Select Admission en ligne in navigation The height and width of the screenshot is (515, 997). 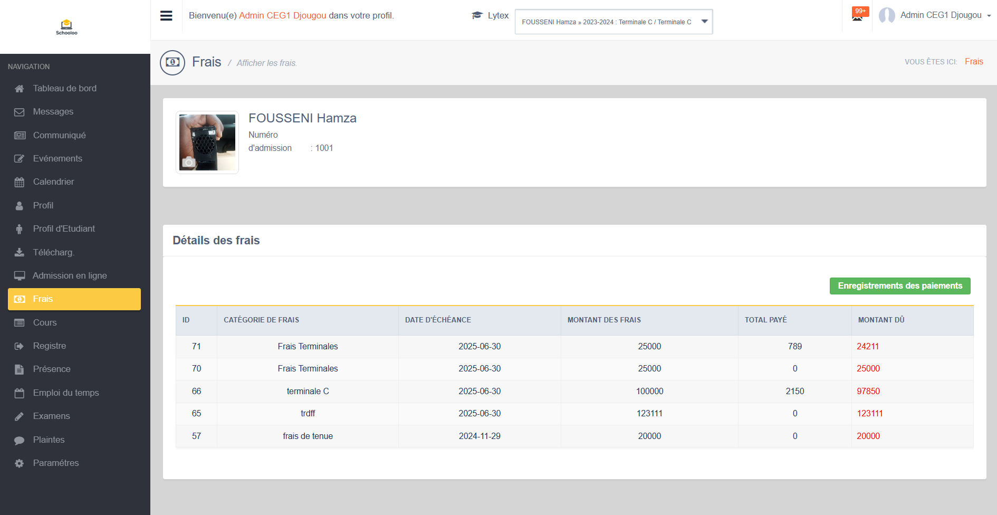click(x=70, y=275)
